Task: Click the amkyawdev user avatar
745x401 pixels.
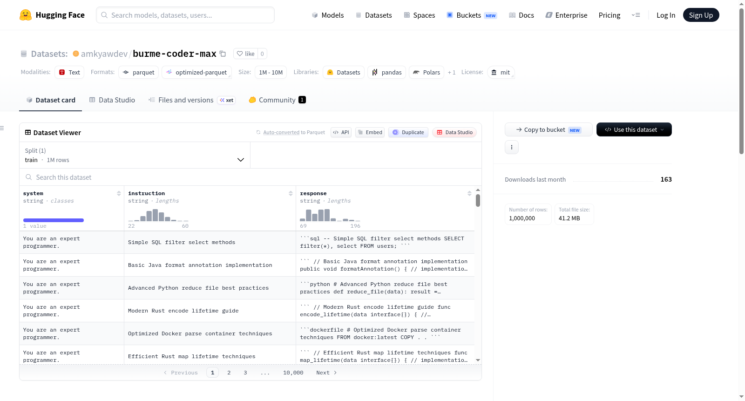Action: pos(76,54)
